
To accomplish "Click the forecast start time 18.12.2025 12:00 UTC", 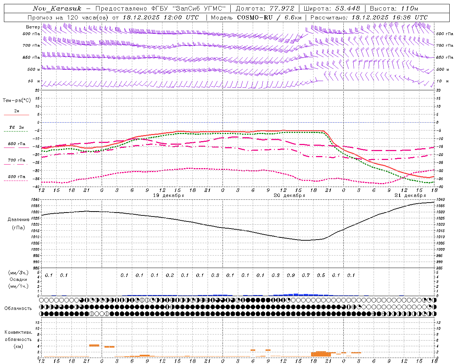I will pyautogui.click(x=161, y=17).
